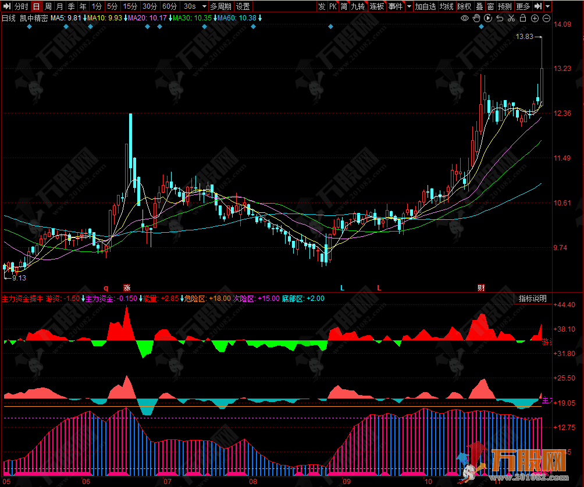Click the playback replay circle icon

488,18
